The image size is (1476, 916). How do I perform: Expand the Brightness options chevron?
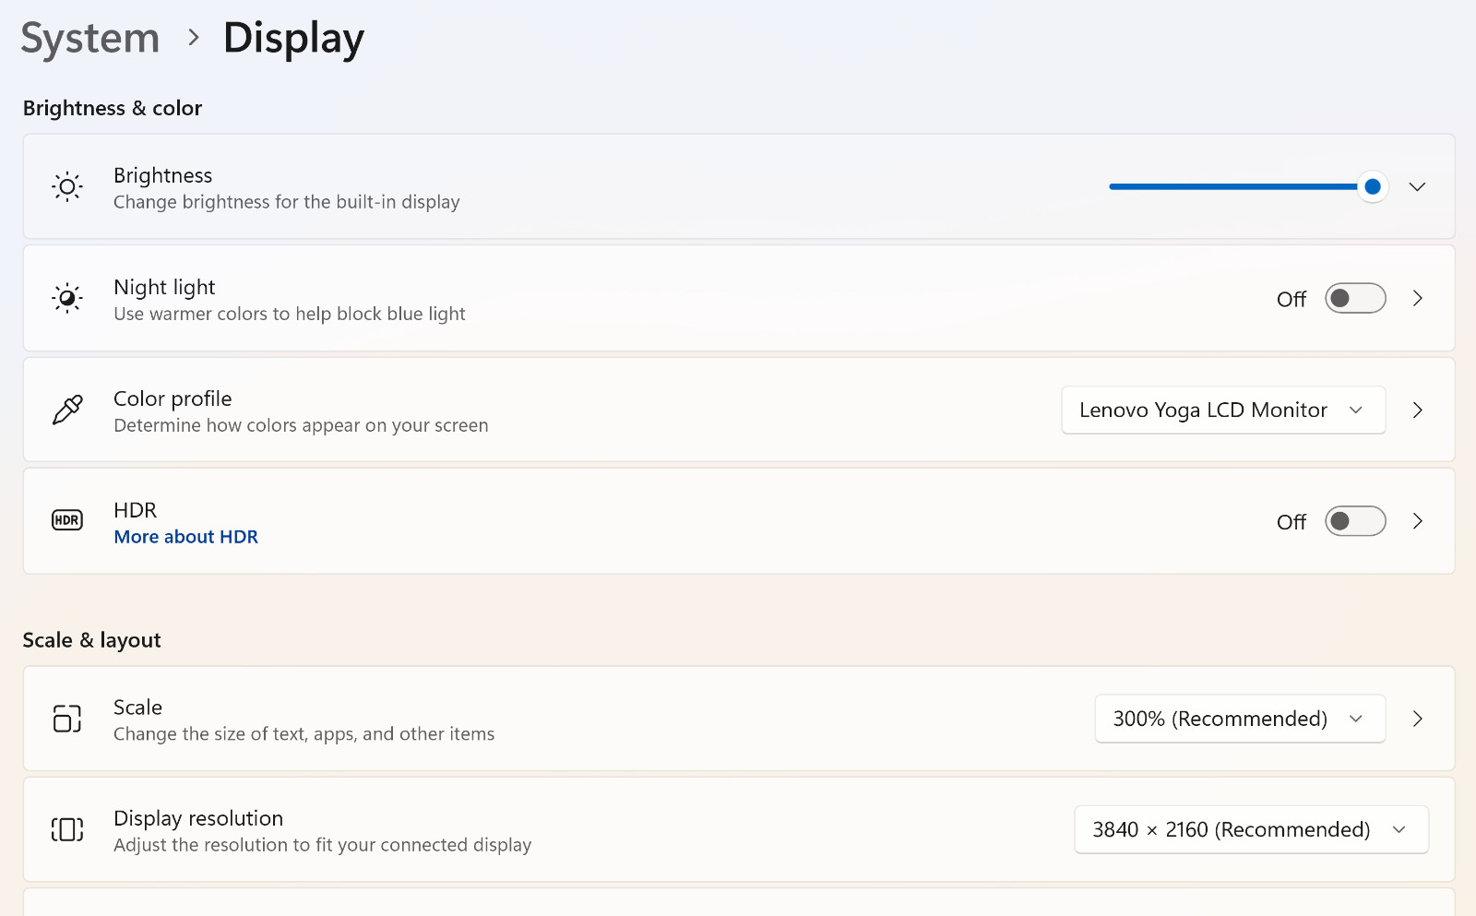(1418, 187)
